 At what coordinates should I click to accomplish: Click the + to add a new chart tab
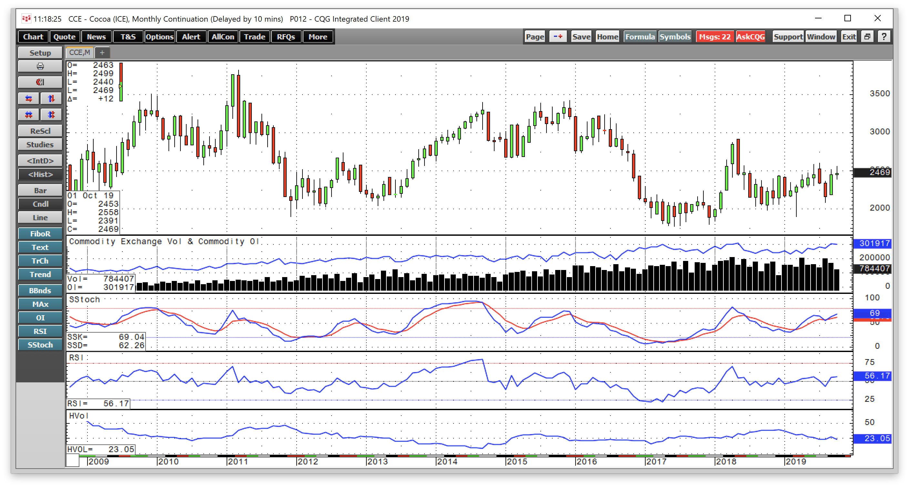[102, 52]
